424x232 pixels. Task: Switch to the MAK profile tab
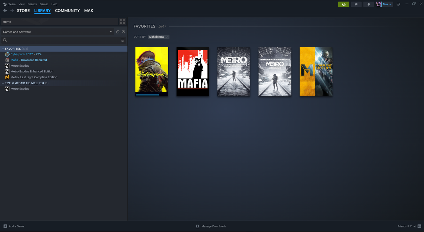click(89, 11)
